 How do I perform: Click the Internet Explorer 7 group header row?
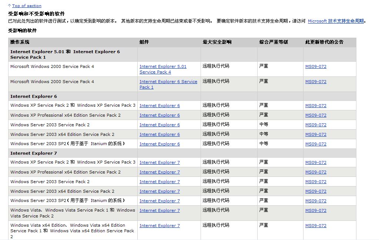click(x=182, y=153)
